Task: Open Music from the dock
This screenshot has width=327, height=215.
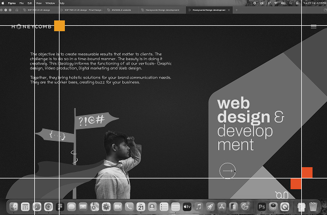Action: [198, 207]
